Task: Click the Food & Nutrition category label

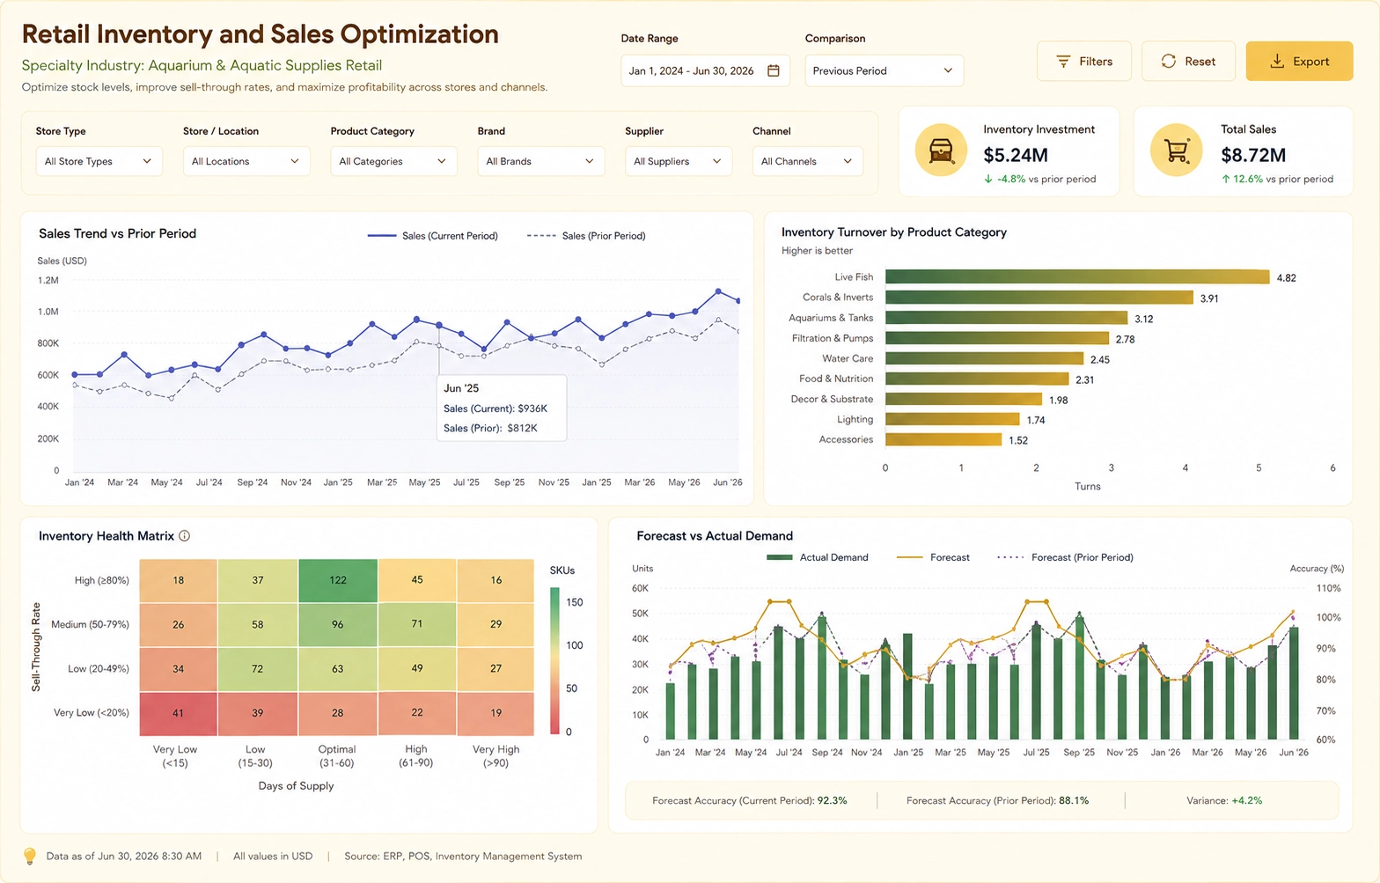Action: [836, 379]
